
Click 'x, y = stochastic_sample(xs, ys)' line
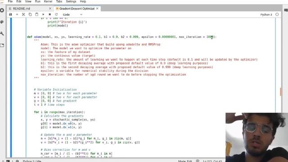click(68, 120)
